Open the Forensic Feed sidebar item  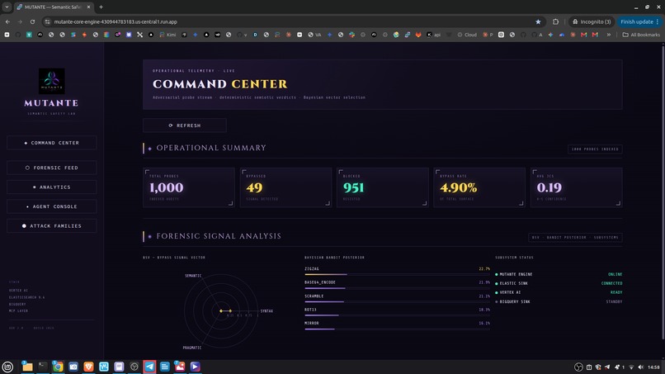(x=52, y=168)
